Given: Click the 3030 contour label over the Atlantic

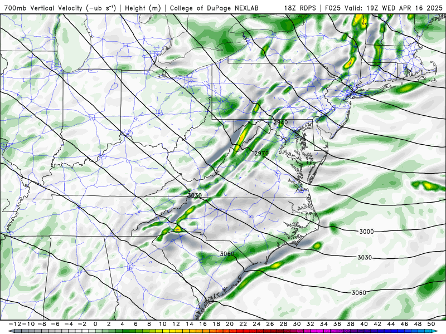Looking at the screenshot, I should tap(365, 257).
